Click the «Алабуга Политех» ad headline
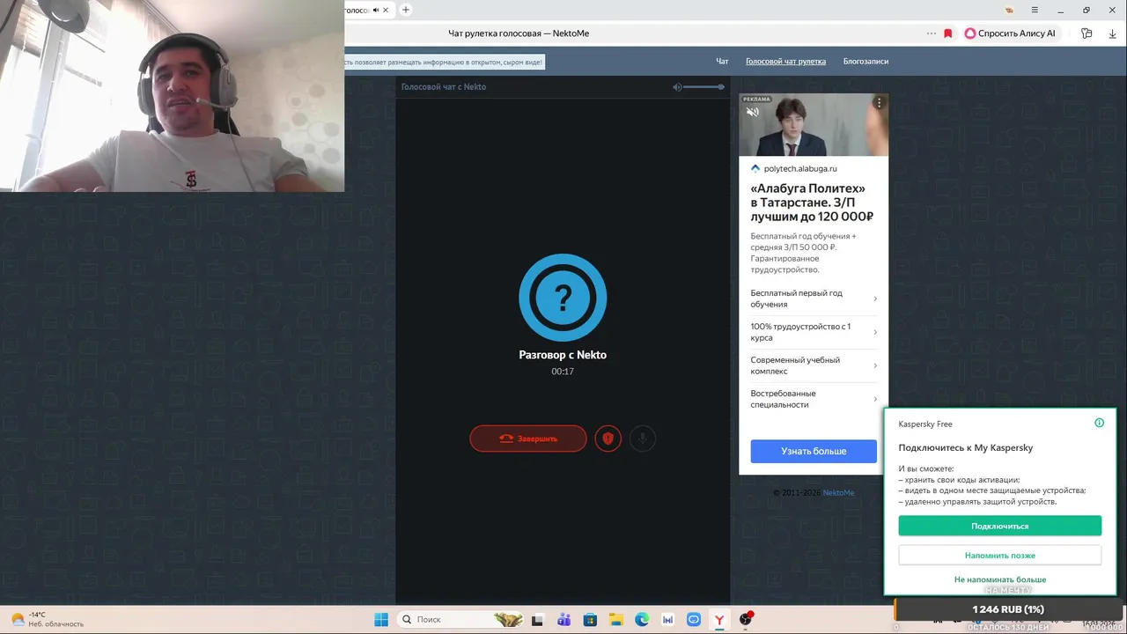Screen dimensions: 1127x634 pyautogui.click(x=812, y=203)
